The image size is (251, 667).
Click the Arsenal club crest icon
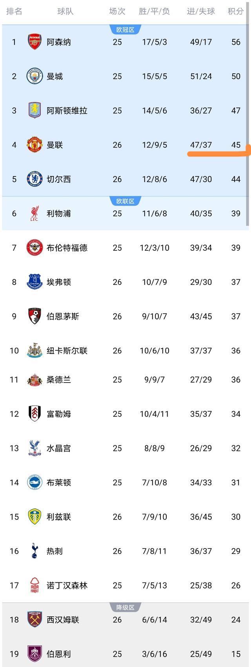tap(35, 42)
